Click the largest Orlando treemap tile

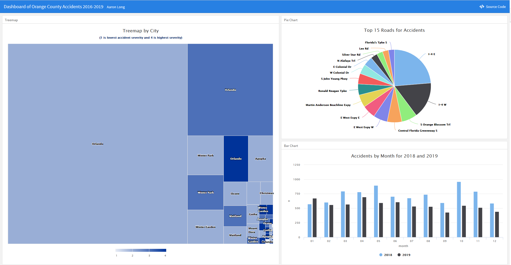pyautogui.click(x=98, y=144)
